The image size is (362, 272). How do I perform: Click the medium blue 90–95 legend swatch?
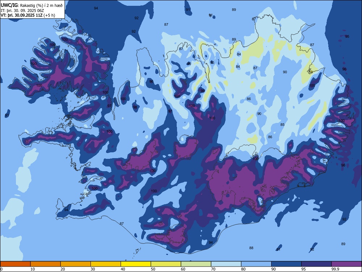click(x=286, y=264)
